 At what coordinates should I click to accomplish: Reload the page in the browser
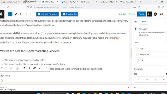8,7
